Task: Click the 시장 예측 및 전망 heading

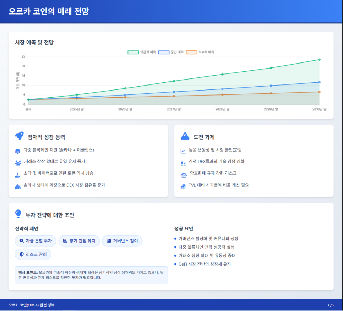Action: (34, 42)
